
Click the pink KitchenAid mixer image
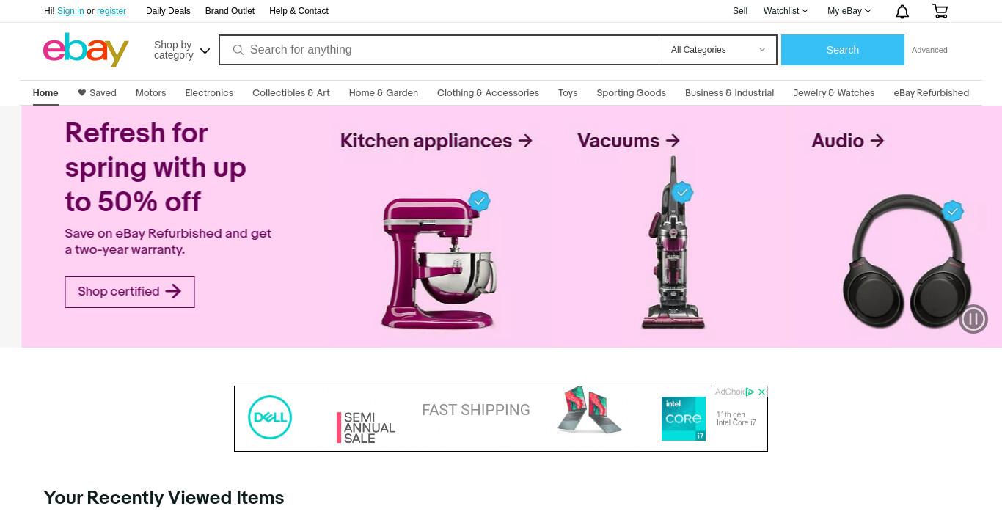(x=439, y=263)
